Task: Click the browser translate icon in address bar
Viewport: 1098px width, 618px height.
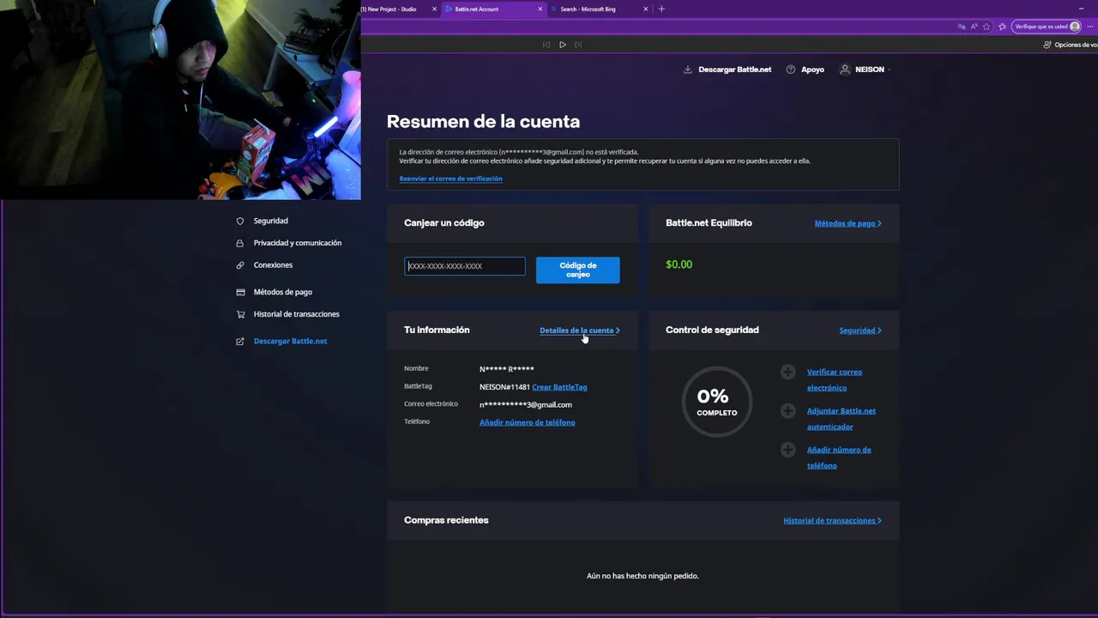Action: tap(962, 27)
